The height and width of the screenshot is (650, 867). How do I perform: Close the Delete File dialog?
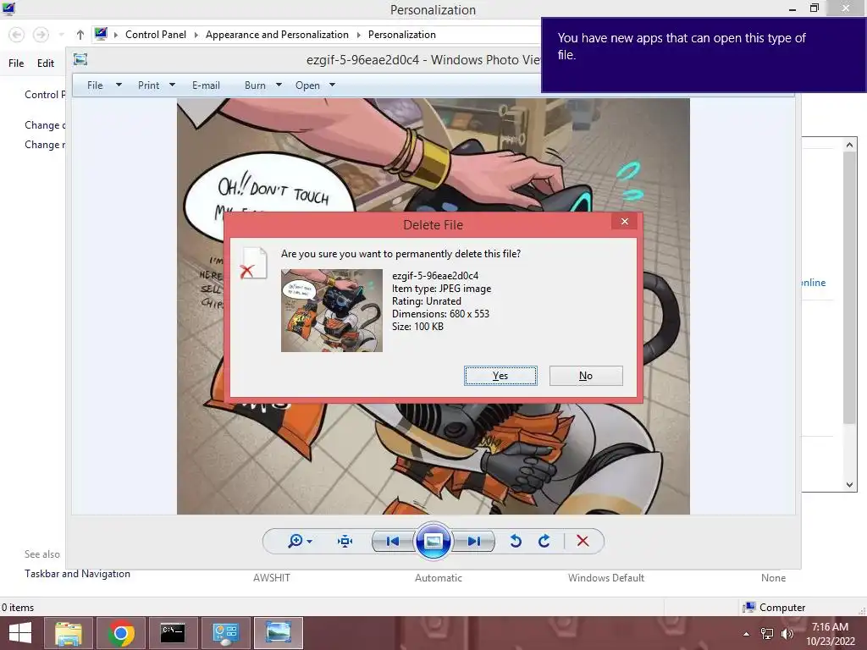(625, 222)
